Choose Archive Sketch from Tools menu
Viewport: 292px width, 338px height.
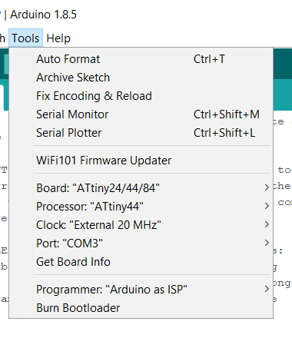click(141, 78)
